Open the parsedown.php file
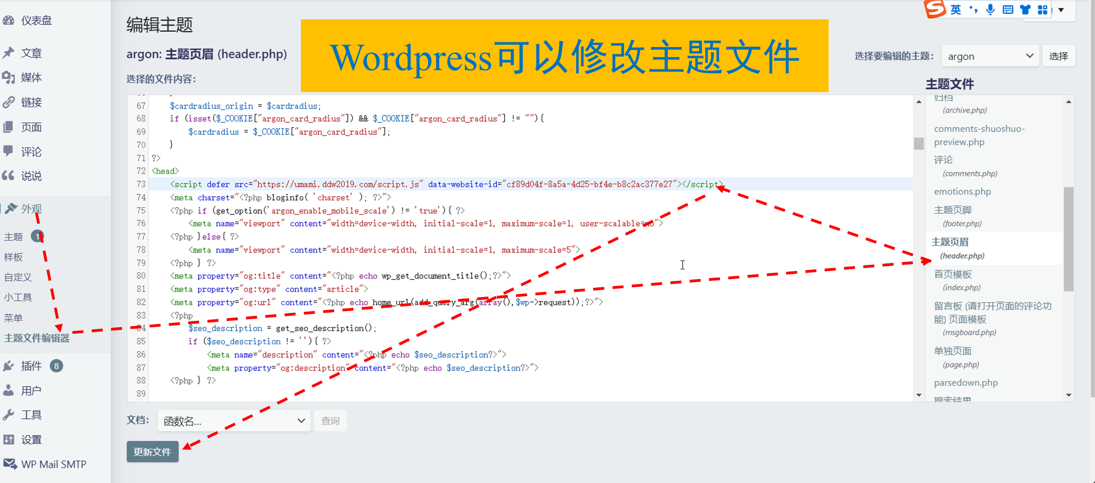The image size is (1095, 483). click(x=965, y=383)
